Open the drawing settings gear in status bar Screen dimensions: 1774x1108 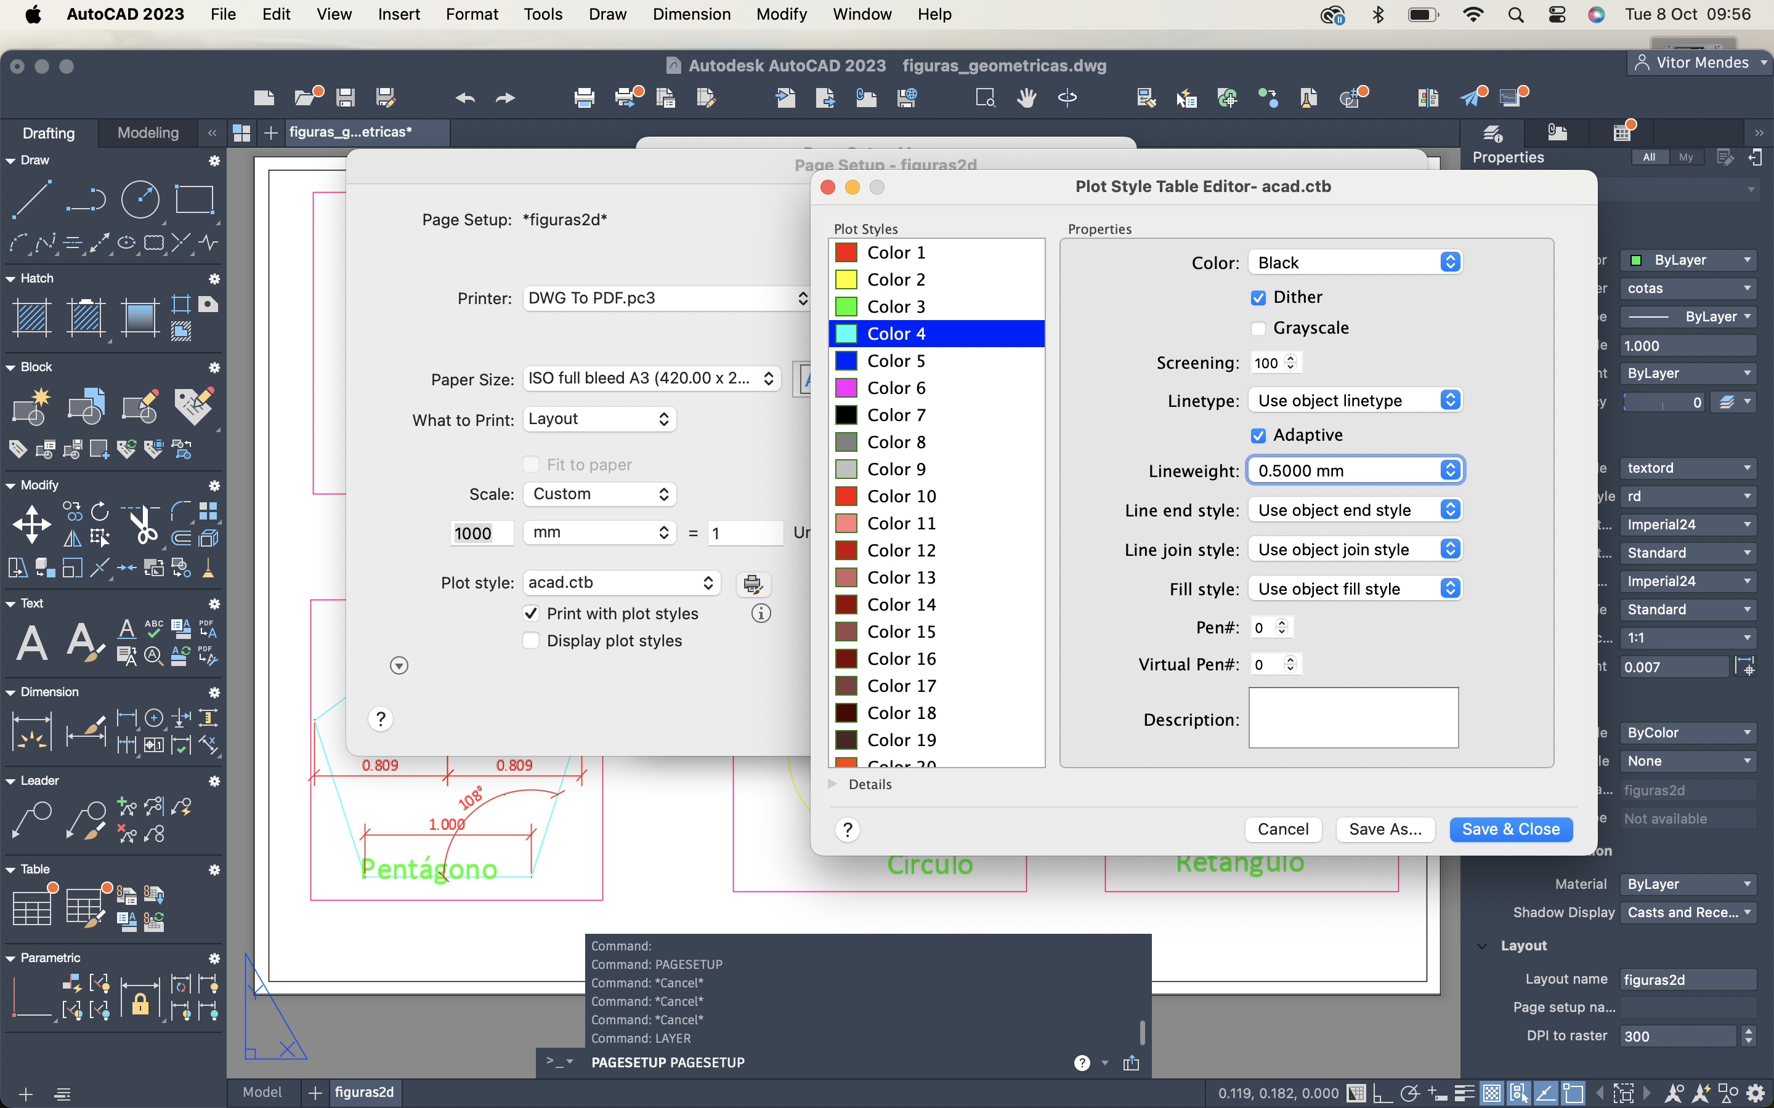[x=1756, y=1093]
